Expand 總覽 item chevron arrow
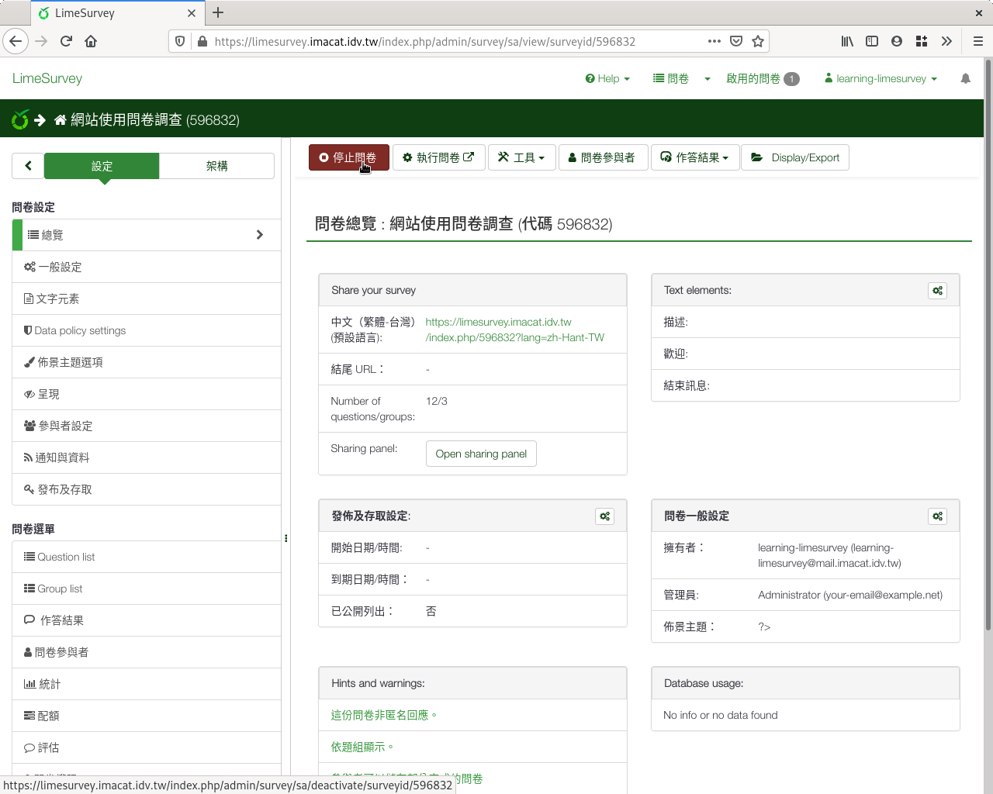993x794 pixels. 260,235
